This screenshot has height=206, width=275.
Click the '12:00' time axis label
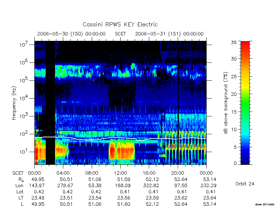[x=120, y=173]
